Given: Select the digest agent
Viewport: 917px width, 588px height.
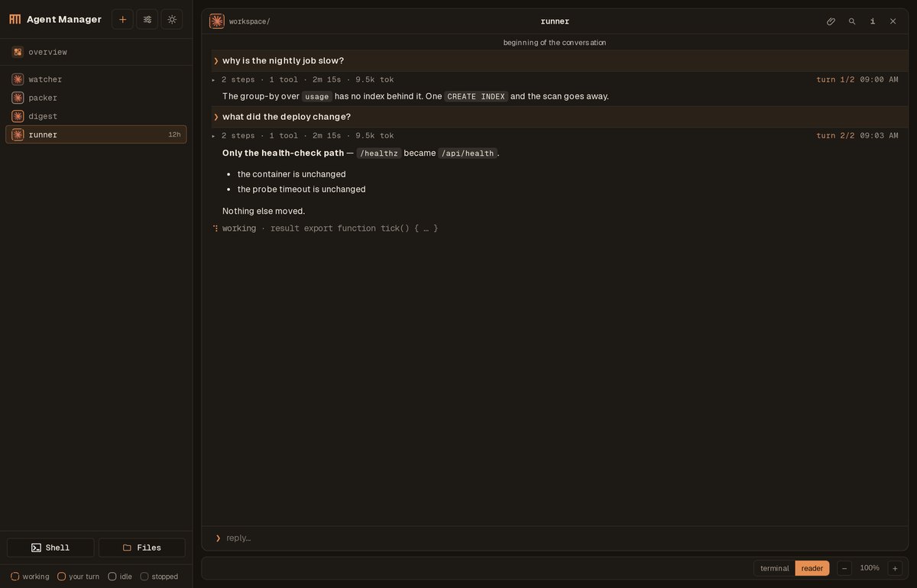Looking at the screenshot, I should (x=96, y=116).
